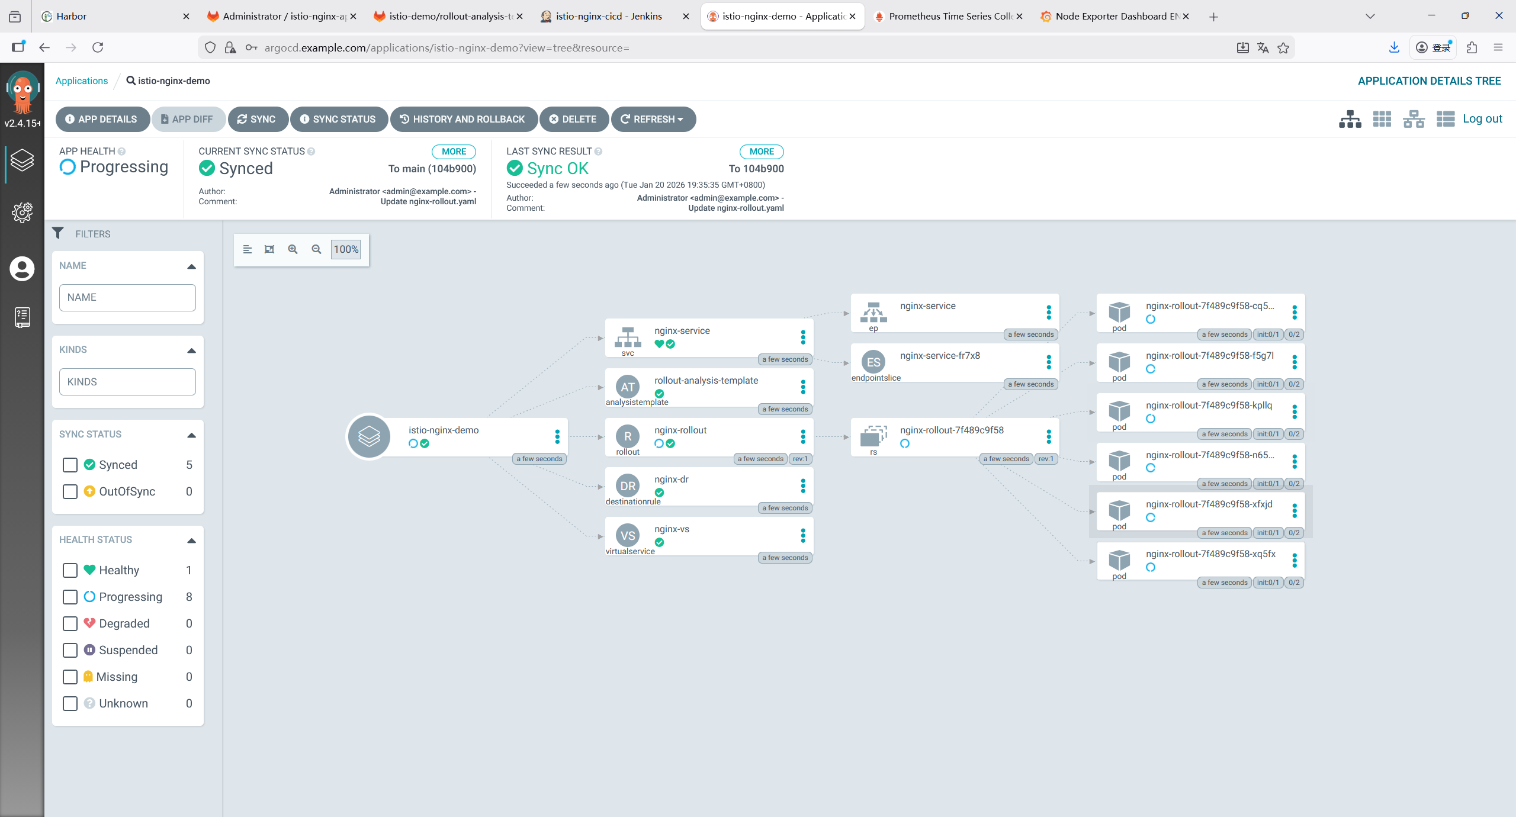Collapse the HEALTH STATUS filter section
This screenshot has height=817, width=1516.
click(x=191, y=541)
